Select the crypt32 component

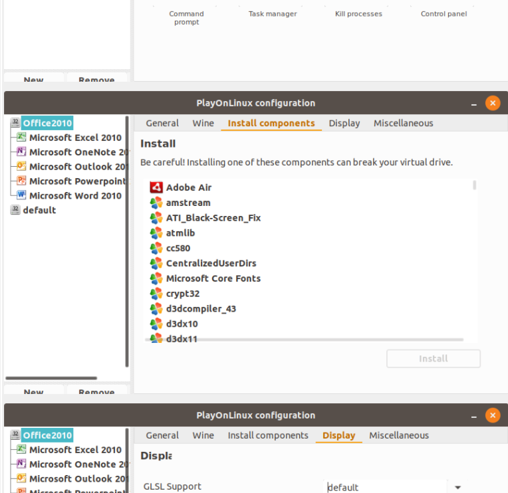point(183,294)
